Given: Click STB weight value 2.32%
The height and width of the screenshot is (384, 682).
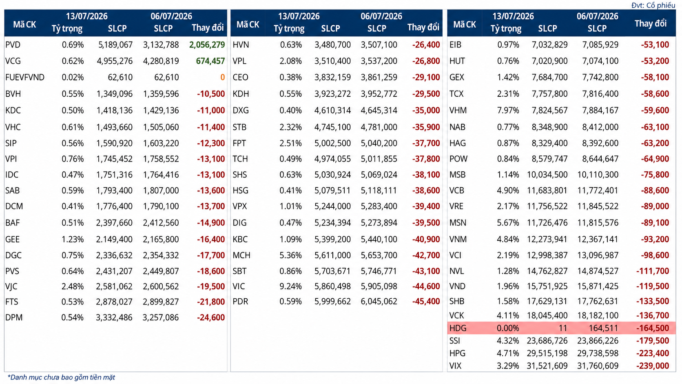Looking at the screenshot, I should pyautogui.click(x=291, y=127).
